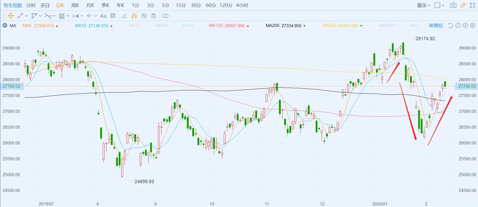Expand line segment tool options arrow

tap(27, 16)
